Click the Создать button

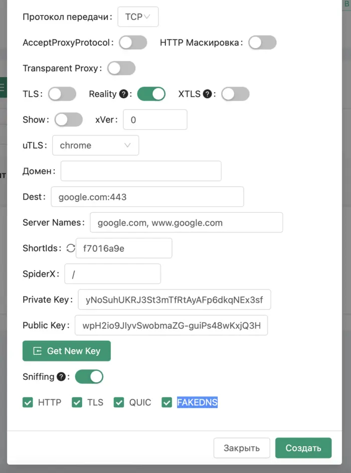click(303, 448)
